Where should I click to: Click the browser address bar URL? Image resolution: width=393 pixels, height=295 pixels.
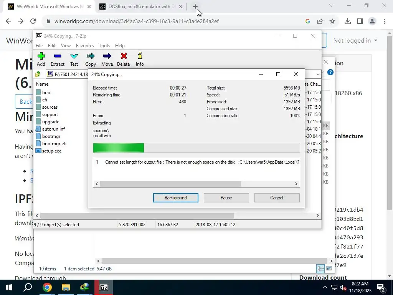tap(137, 22)
